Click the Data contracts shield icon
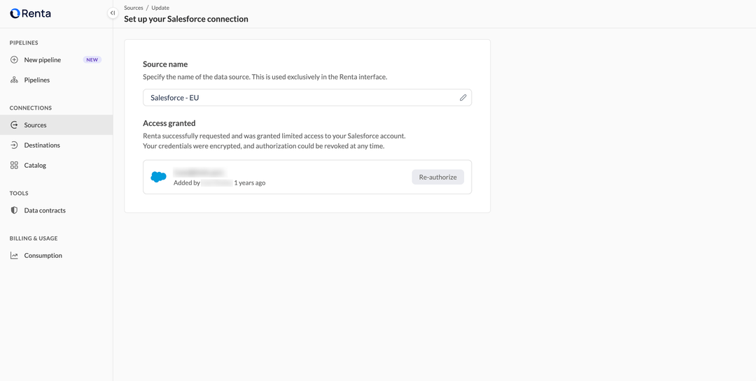This screenshot has height=381, width=756. point(14,210)
